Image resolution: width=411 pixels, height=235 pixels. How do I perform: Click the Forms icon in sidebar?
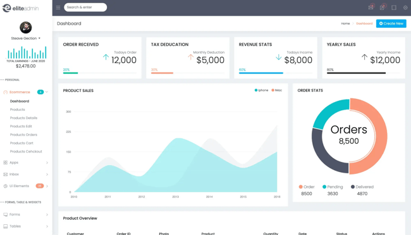[x=5, y=214]
